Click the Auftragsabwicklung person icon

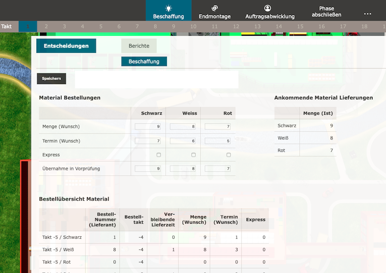(x=267, y=8)
